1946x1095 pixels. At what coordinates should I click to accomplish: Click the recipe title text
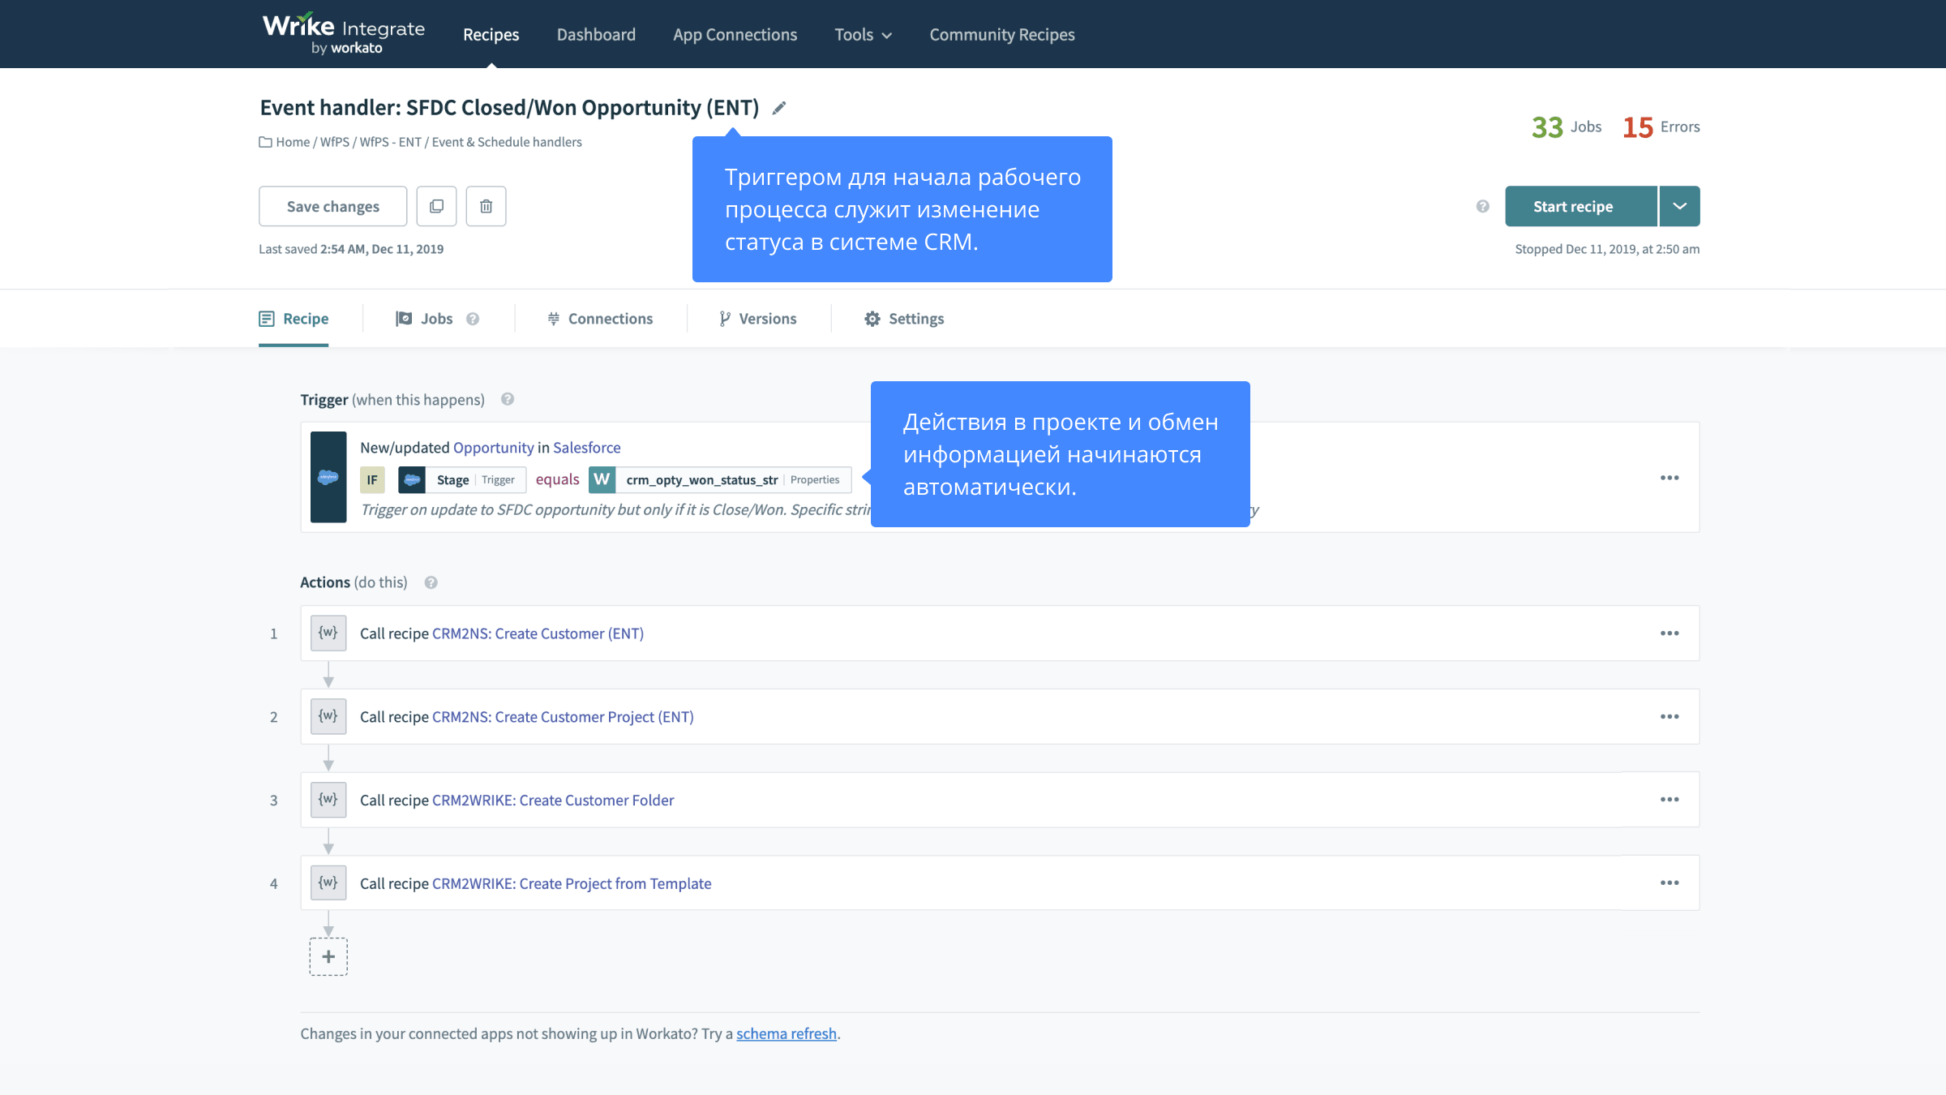coord(509,108)
